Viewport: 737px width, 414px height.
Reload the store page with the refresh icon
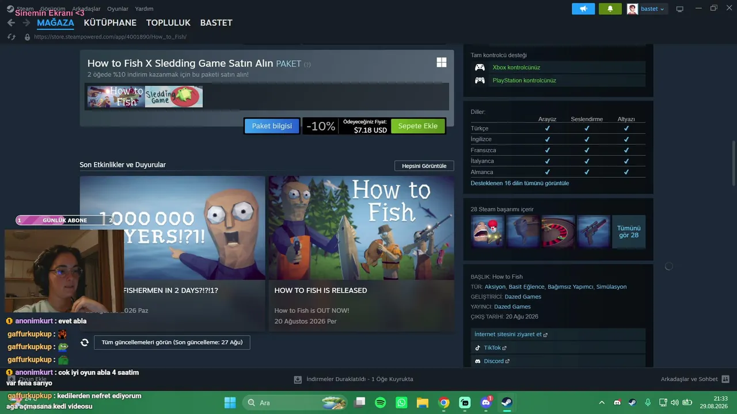pyautogui.click(x=11, y=37)
